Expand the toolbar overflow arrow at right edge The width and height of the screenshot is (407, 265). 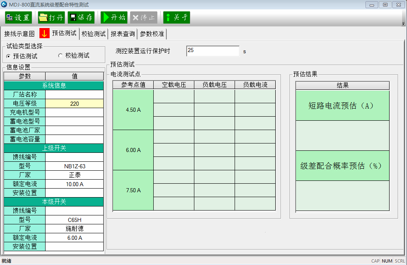click(x=403, y=24)
